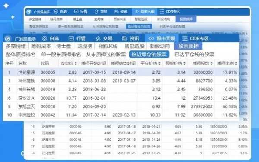Open 整体质押排名 in background window
Image resolution: width=259 pixels, height=162 pixels.
[x=39, y=26]
